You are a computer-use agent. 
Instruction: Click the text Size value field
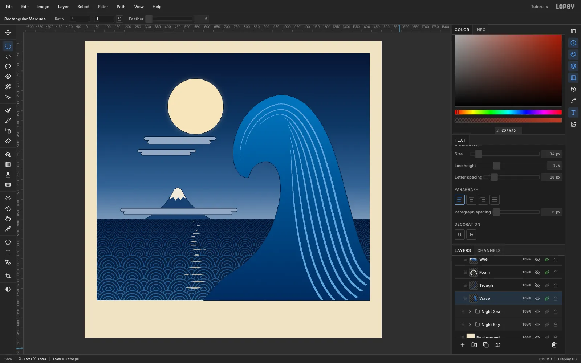point(552,154)
